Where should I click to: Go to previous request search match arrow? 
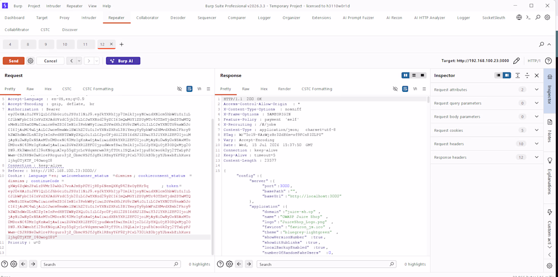[23, 264]
